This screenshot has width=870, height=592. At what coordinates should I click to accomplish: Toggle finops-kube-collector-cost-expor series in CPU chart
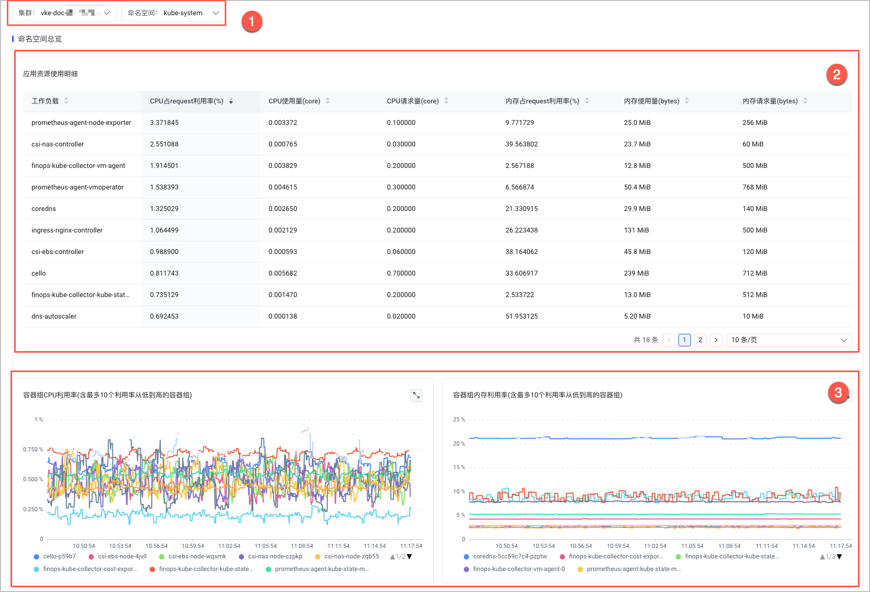point(85,569)
